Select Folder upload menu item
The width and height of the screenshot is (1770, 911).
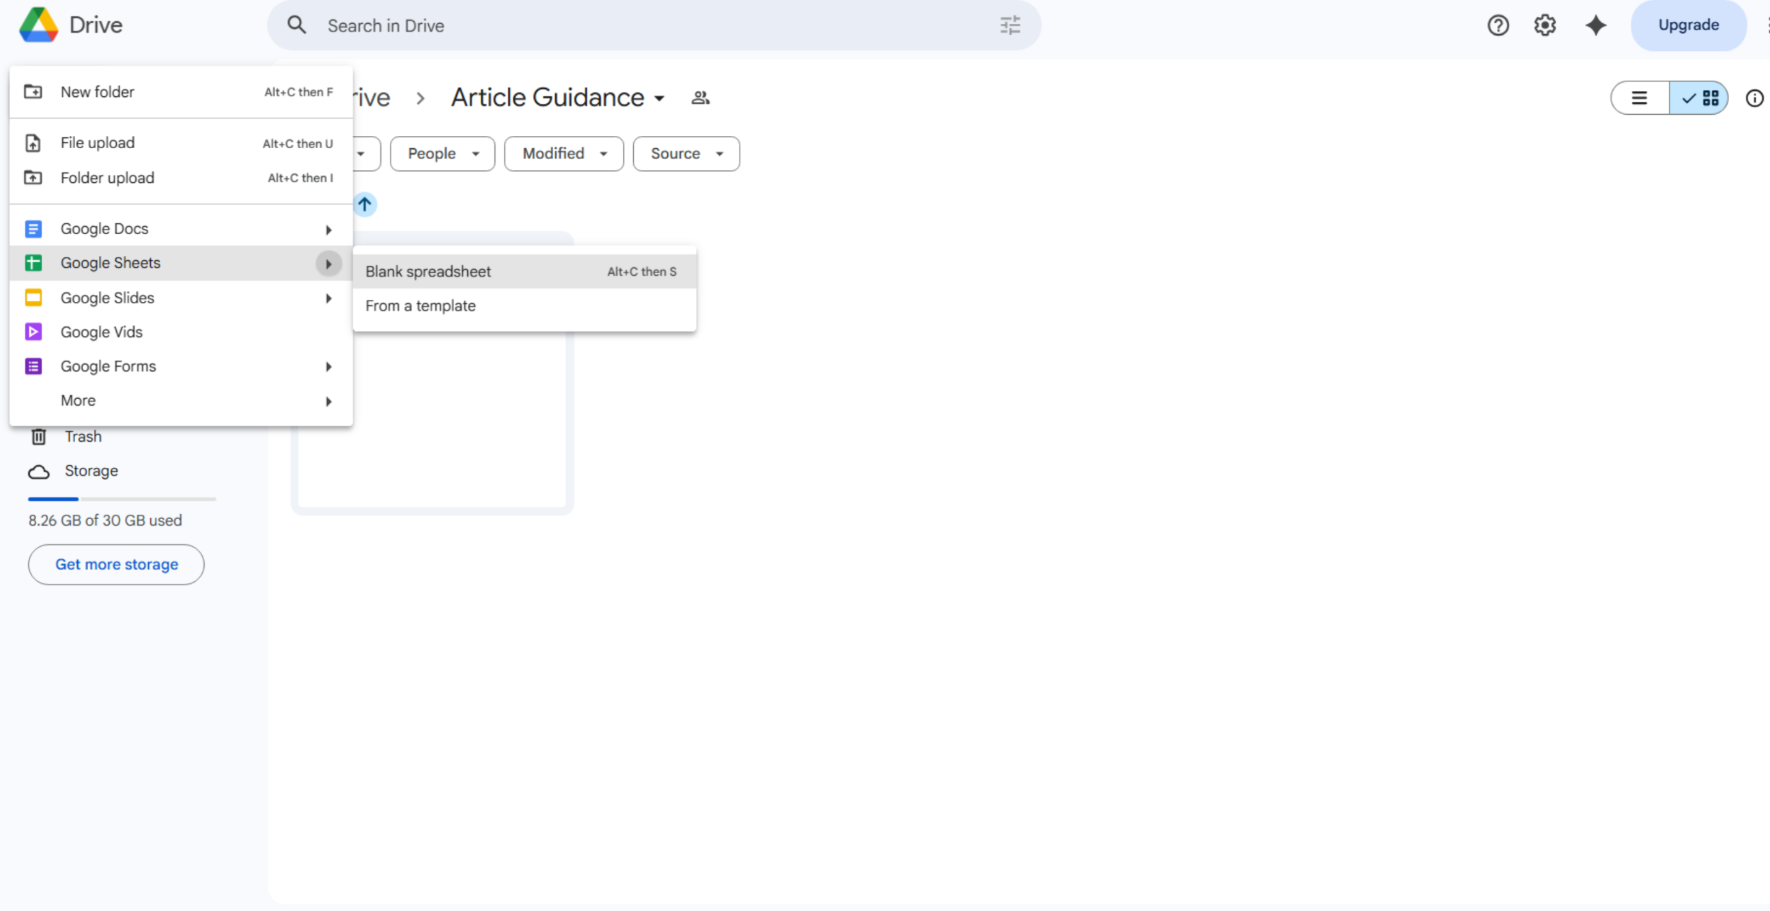point(182,178)
